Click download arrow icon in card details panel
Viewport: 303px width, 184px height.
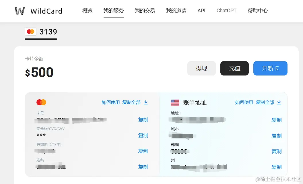point(146,102)
